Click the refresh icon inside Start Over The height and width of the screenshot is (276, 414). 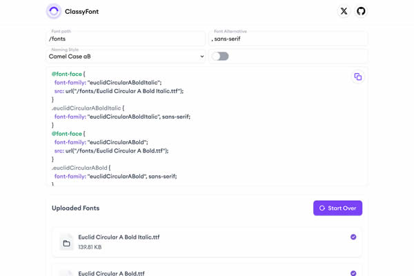coord(322,208)
